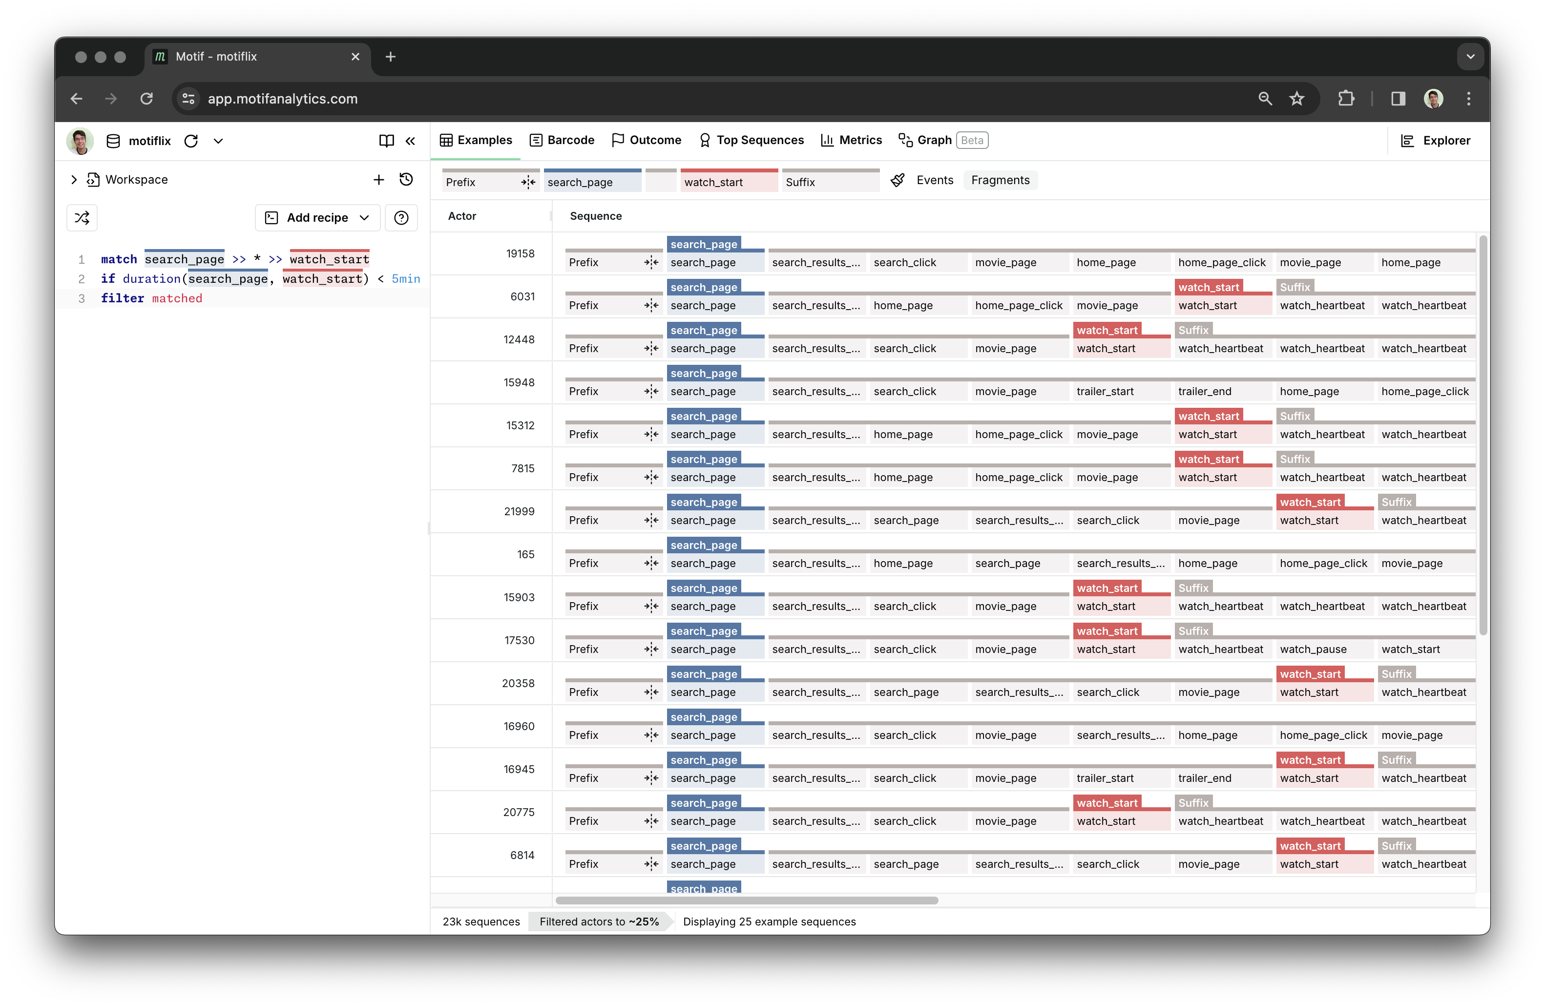Click the help question mark icon
Image resolution: width=1545 pixels, height=1007 pixels.
pyautogui.click(x=401, y=217)
